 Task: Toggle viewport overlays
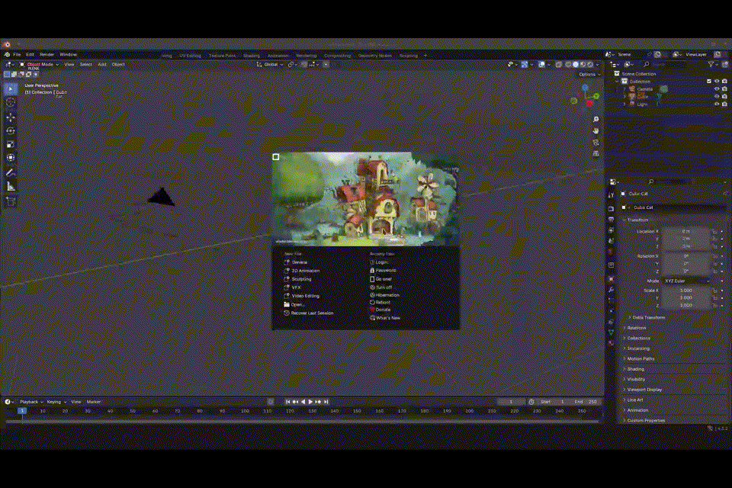541,65
